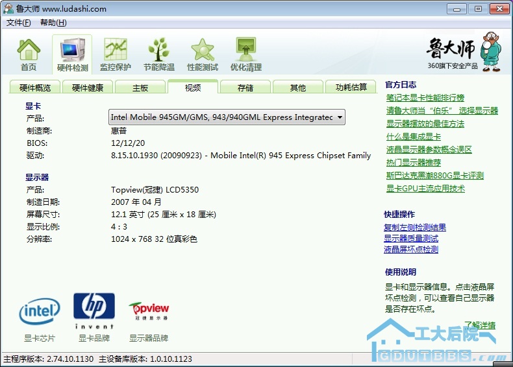Click the title bar application icon
513x367 pixels.
pos(8,8)
